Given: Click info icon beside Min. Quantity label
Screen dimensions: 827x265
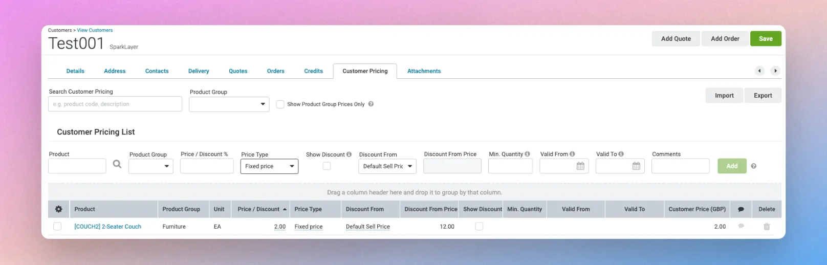Looking at the screenshot, I should point(527,154).
